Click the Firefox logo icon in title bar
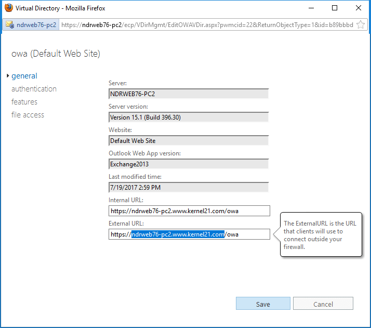 [8, 8]
